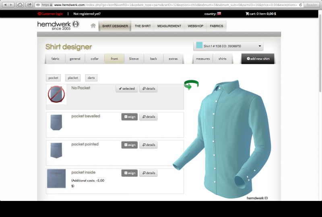The width and height of the screenshot is (322, 217).
Task: Click selected button for No Pocket
Action: point(127,88)
